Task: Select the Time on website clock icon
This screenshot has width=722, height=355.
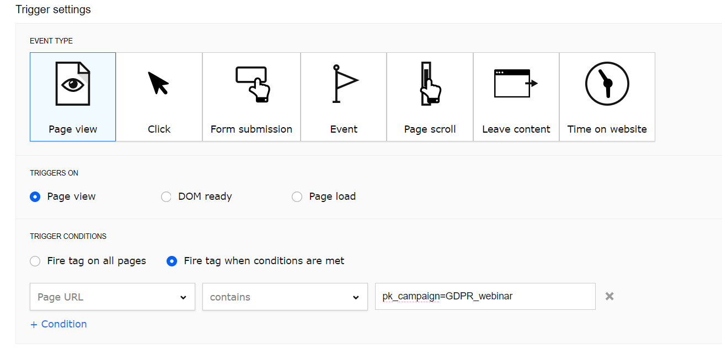Action: coord(607,84)
